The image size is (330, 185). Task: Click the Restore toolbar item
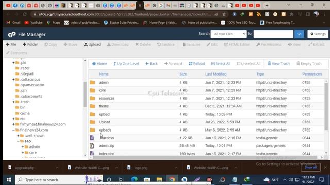166,44
